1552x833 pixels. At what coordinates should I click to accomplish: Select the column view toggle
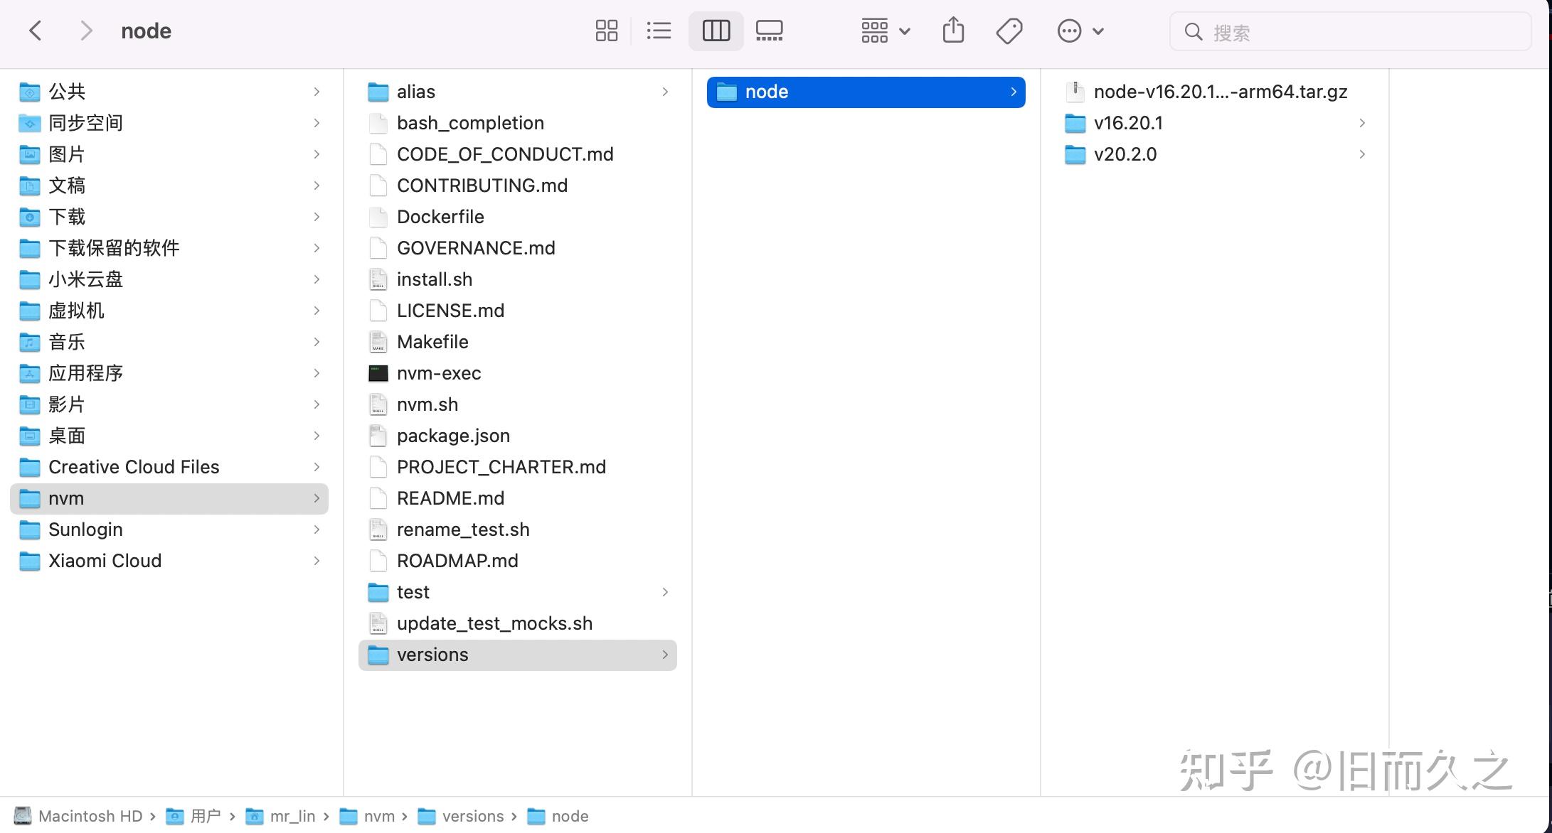(x=716, y=31)
